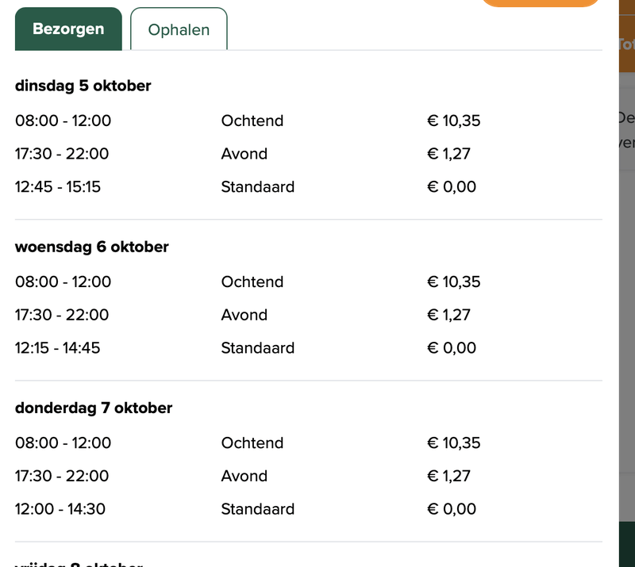Click the dinsdag 5 oktober heading
The height and width of the screenshot is (567, 635).
click(x=83, y=86)
